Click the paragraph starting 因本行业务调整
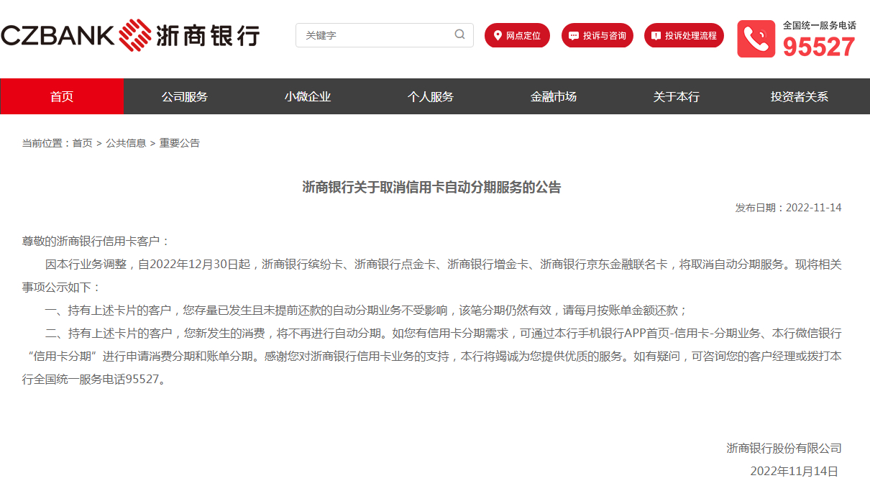 tap(431, 276)
